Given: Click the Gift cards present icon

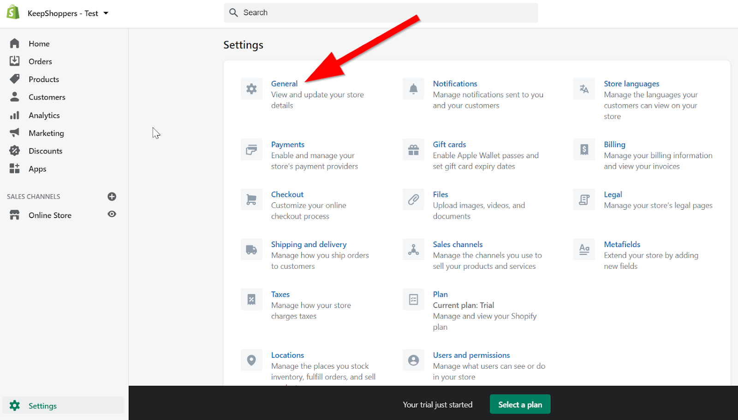Looking at the screenshot, I should click(x=413, y=149).
